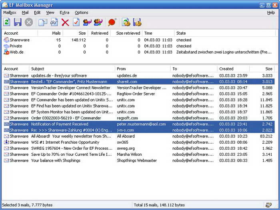The image size is (280, 210).
Task: Click the copy pages toolbar icon
Action: 43,22
